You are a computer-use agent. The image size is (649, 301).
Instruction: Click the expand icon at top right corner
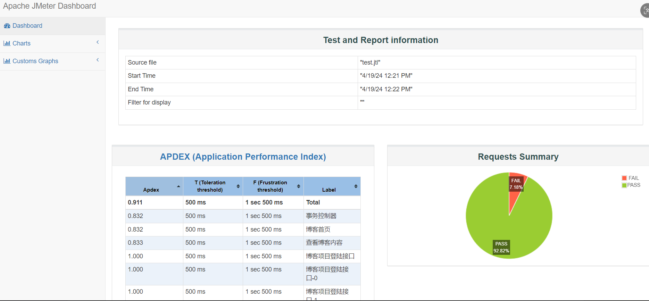click(645, 10)
